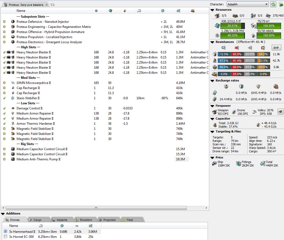Switch to the Implants tab

pyautogui.click(x=62, y=220)
